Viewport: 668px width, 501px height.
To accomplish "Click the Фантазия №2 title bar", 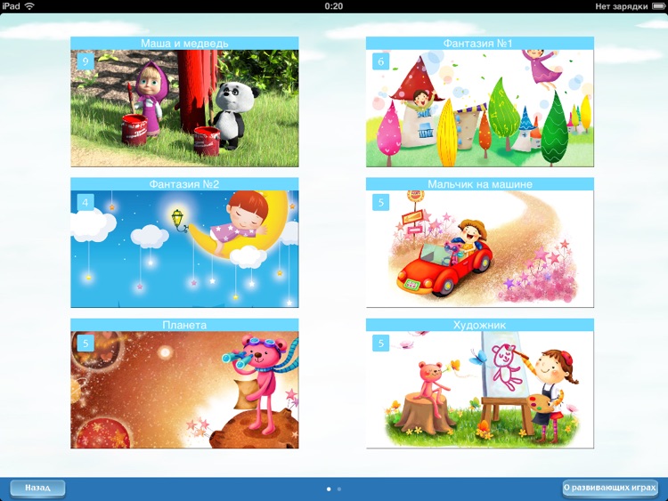I will (184, 184).
